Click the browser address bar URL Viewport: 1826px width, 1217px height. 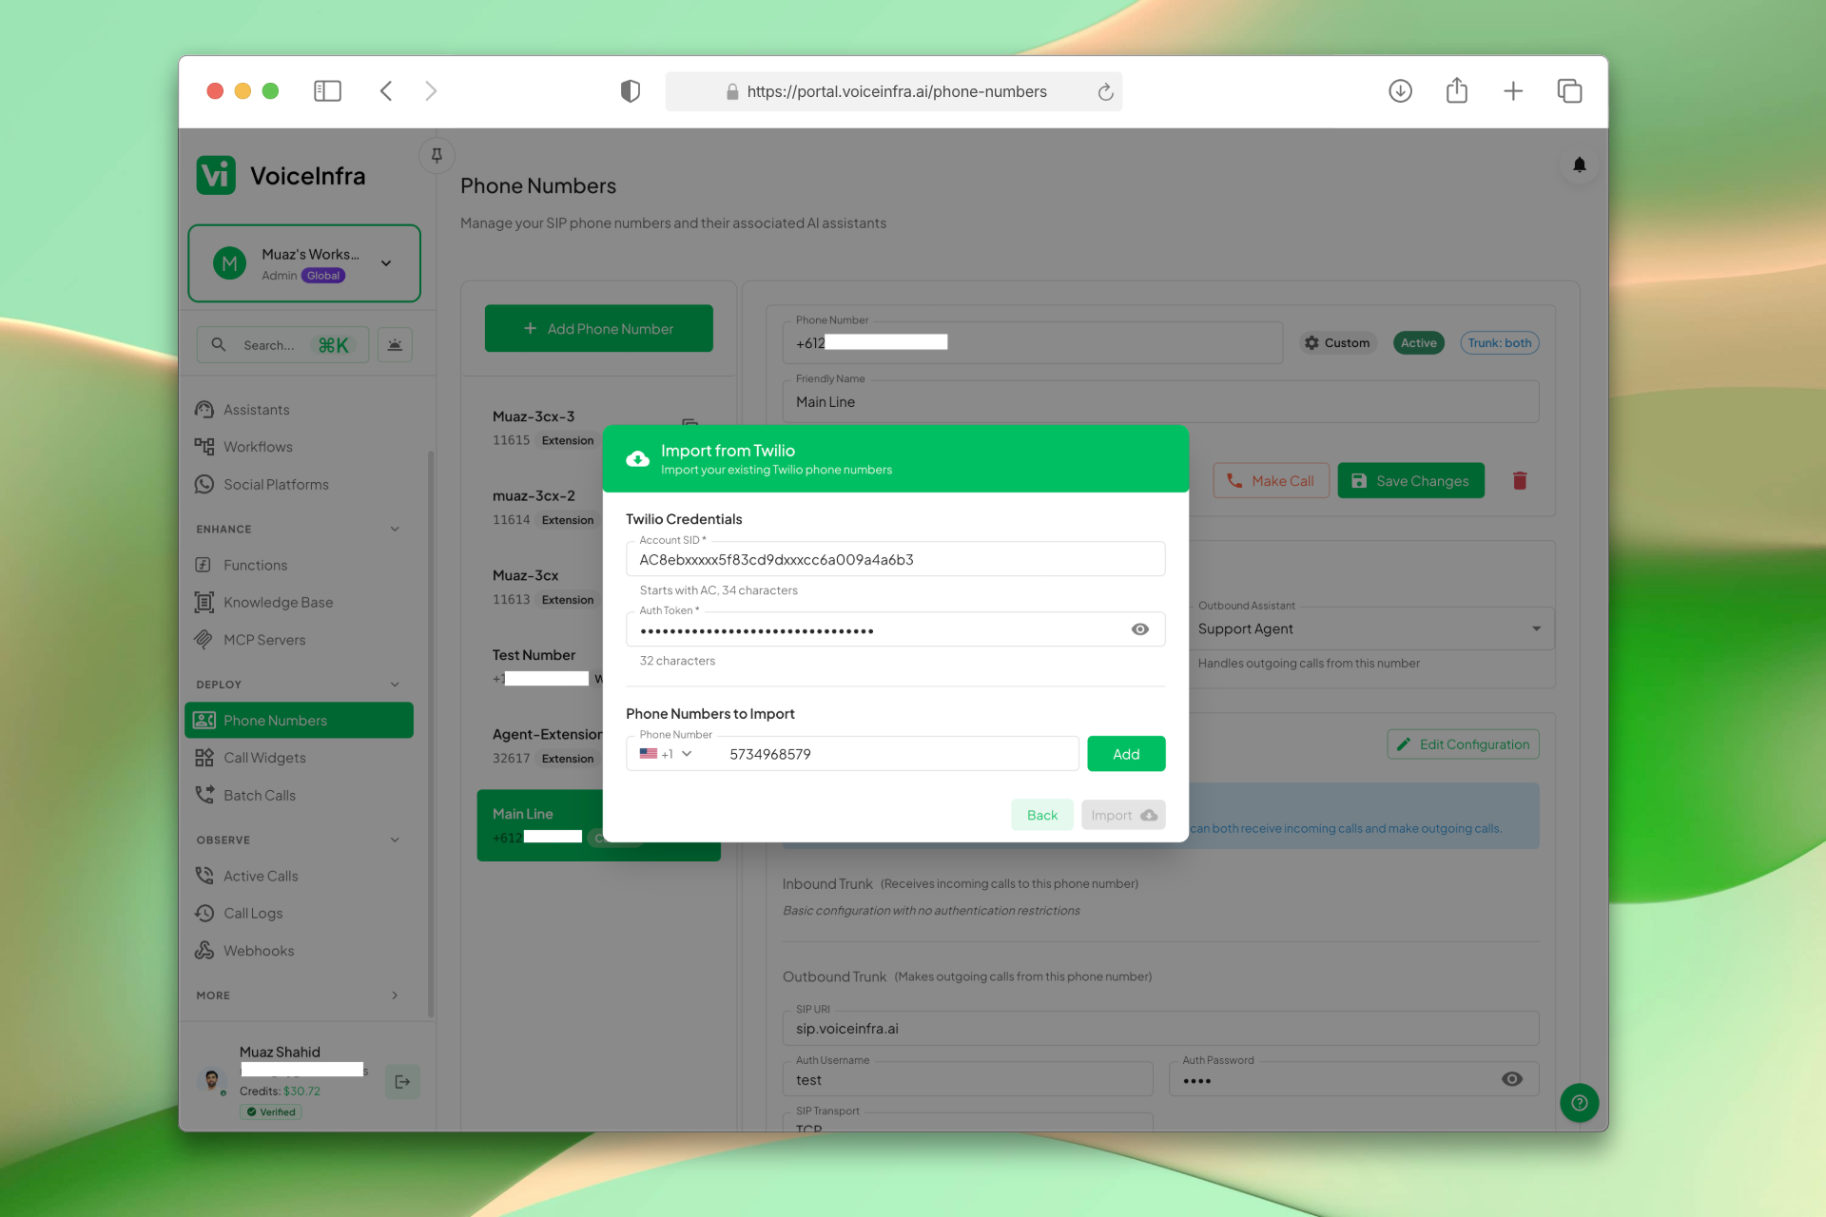pyautogui.click(x=896, y=92)
